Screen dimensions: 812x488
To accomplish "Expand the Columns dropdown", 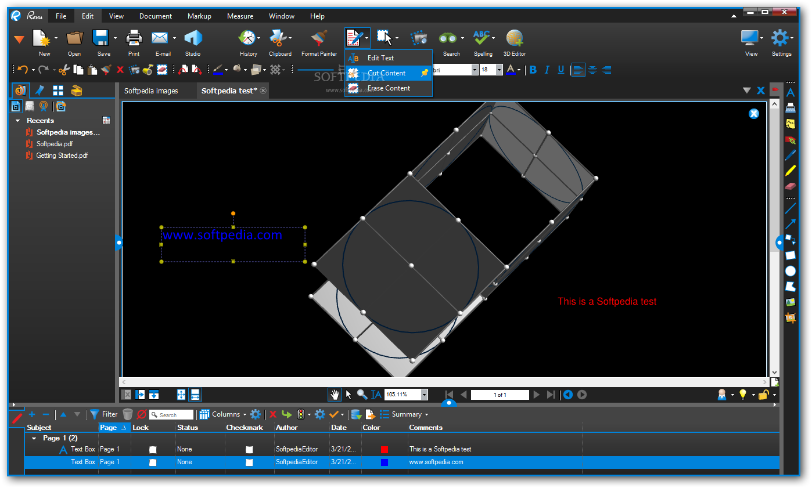I will click(245, 414).
